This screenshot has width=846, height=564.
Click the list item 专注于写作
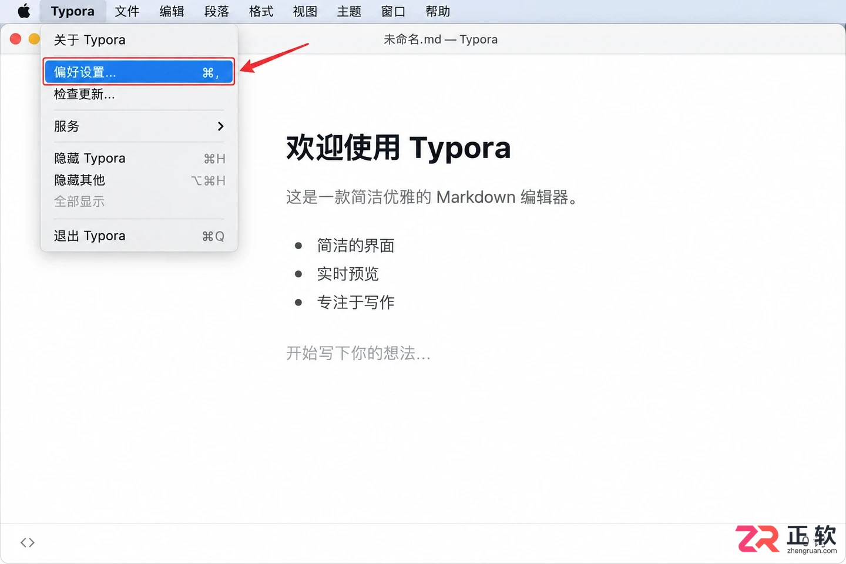pos(355,303)
